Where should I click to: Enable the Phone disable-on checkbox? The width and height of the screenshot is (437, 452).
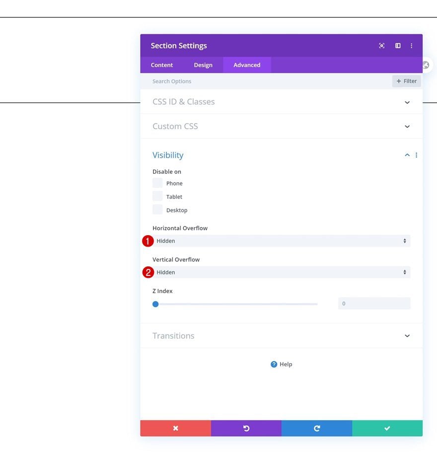point(157,183)
